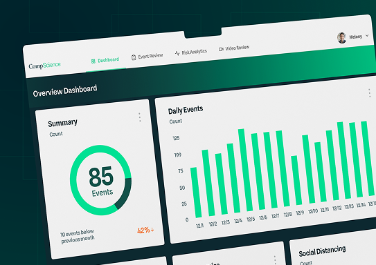Select the 12/3 bar in Daily Events
The image size is (376, 265).
point(222,184)
